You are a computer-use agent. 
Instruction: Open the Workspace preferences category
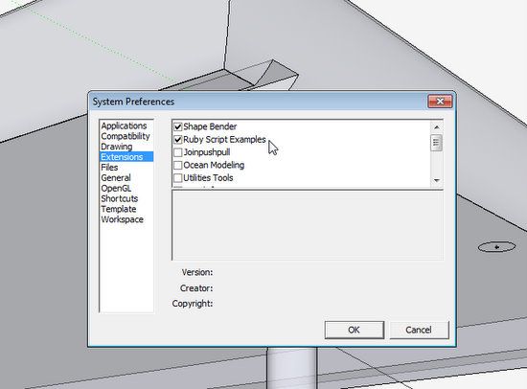click(x=122, y=219)
